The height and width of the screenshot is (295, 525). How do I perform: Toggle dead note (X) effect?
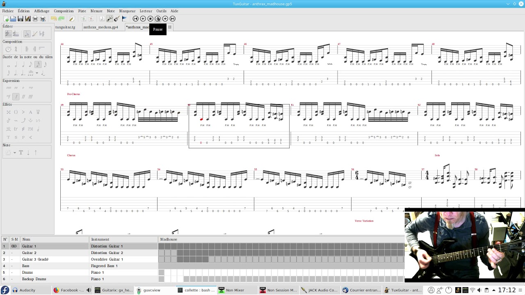tap(8, 112)
